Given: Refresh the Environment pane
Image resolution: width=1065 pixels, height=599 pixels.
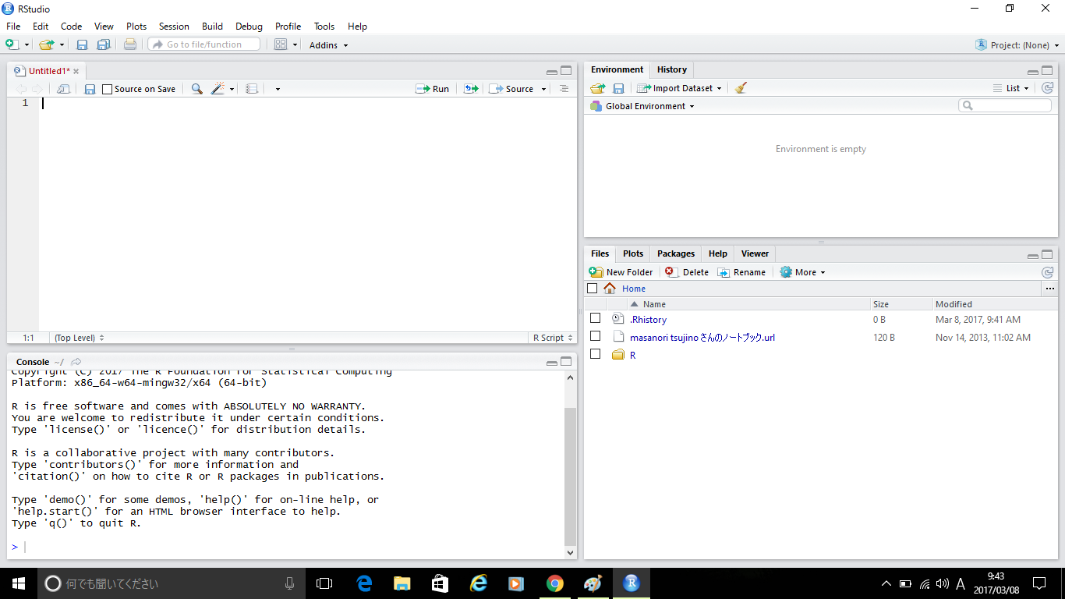Looking at the screenshot, I should pyautogui.click(x=1047, y=88).
